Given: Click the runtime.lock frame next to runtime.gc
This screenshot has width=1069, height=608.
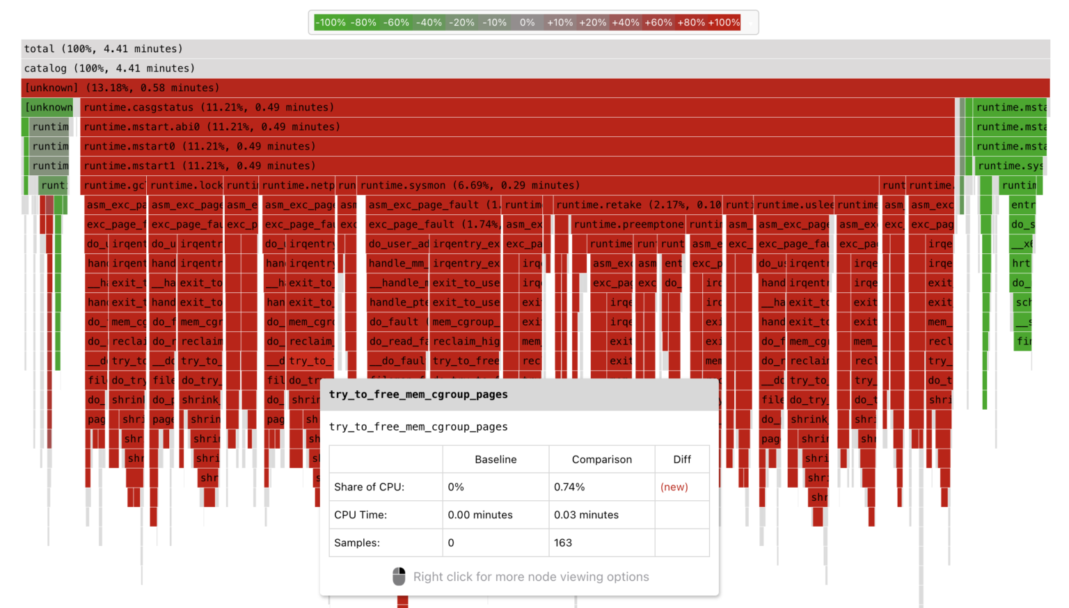Looking at the screenshot, I should pos(187,185).
